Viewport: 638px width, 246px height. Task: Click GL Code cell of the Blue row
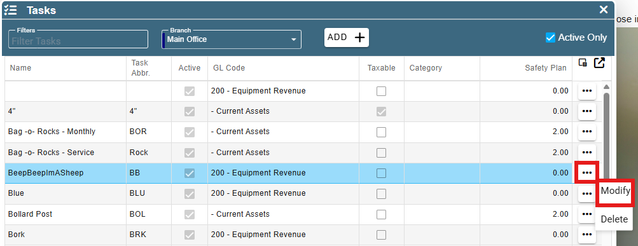pyautogui.click(x=283, y=193)
